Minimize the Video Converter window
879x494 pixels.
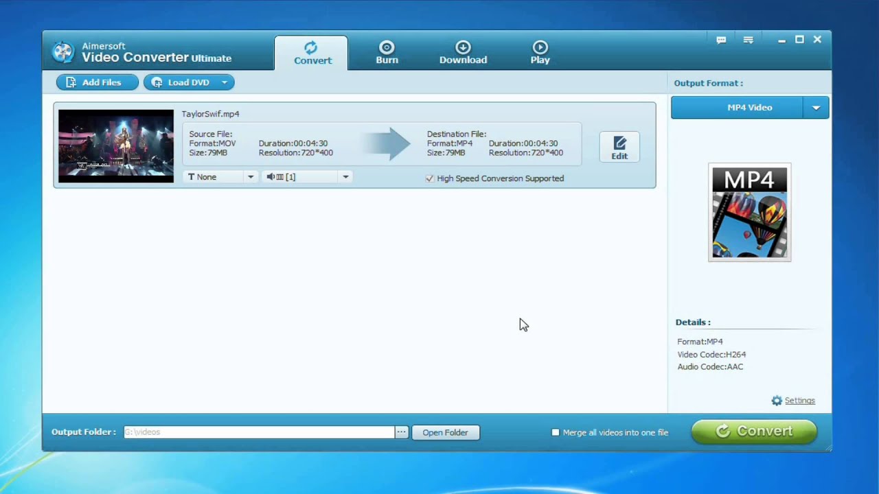point(781,40)
